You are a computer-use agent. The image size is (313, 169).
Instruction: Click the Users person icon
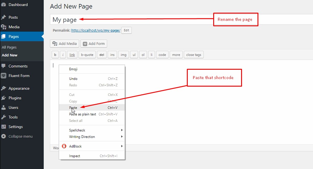[3, 107]
